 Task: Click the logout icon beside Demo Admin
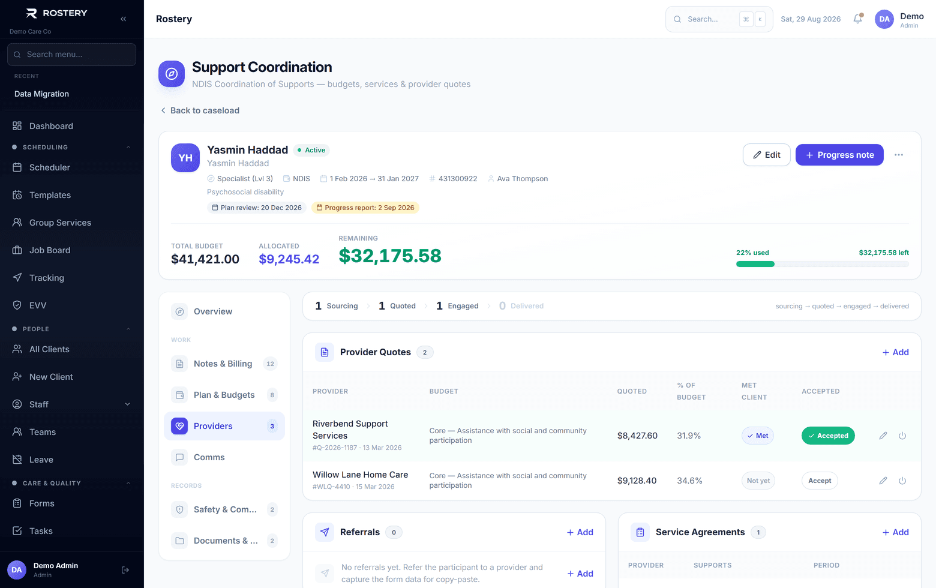point(125,570)
